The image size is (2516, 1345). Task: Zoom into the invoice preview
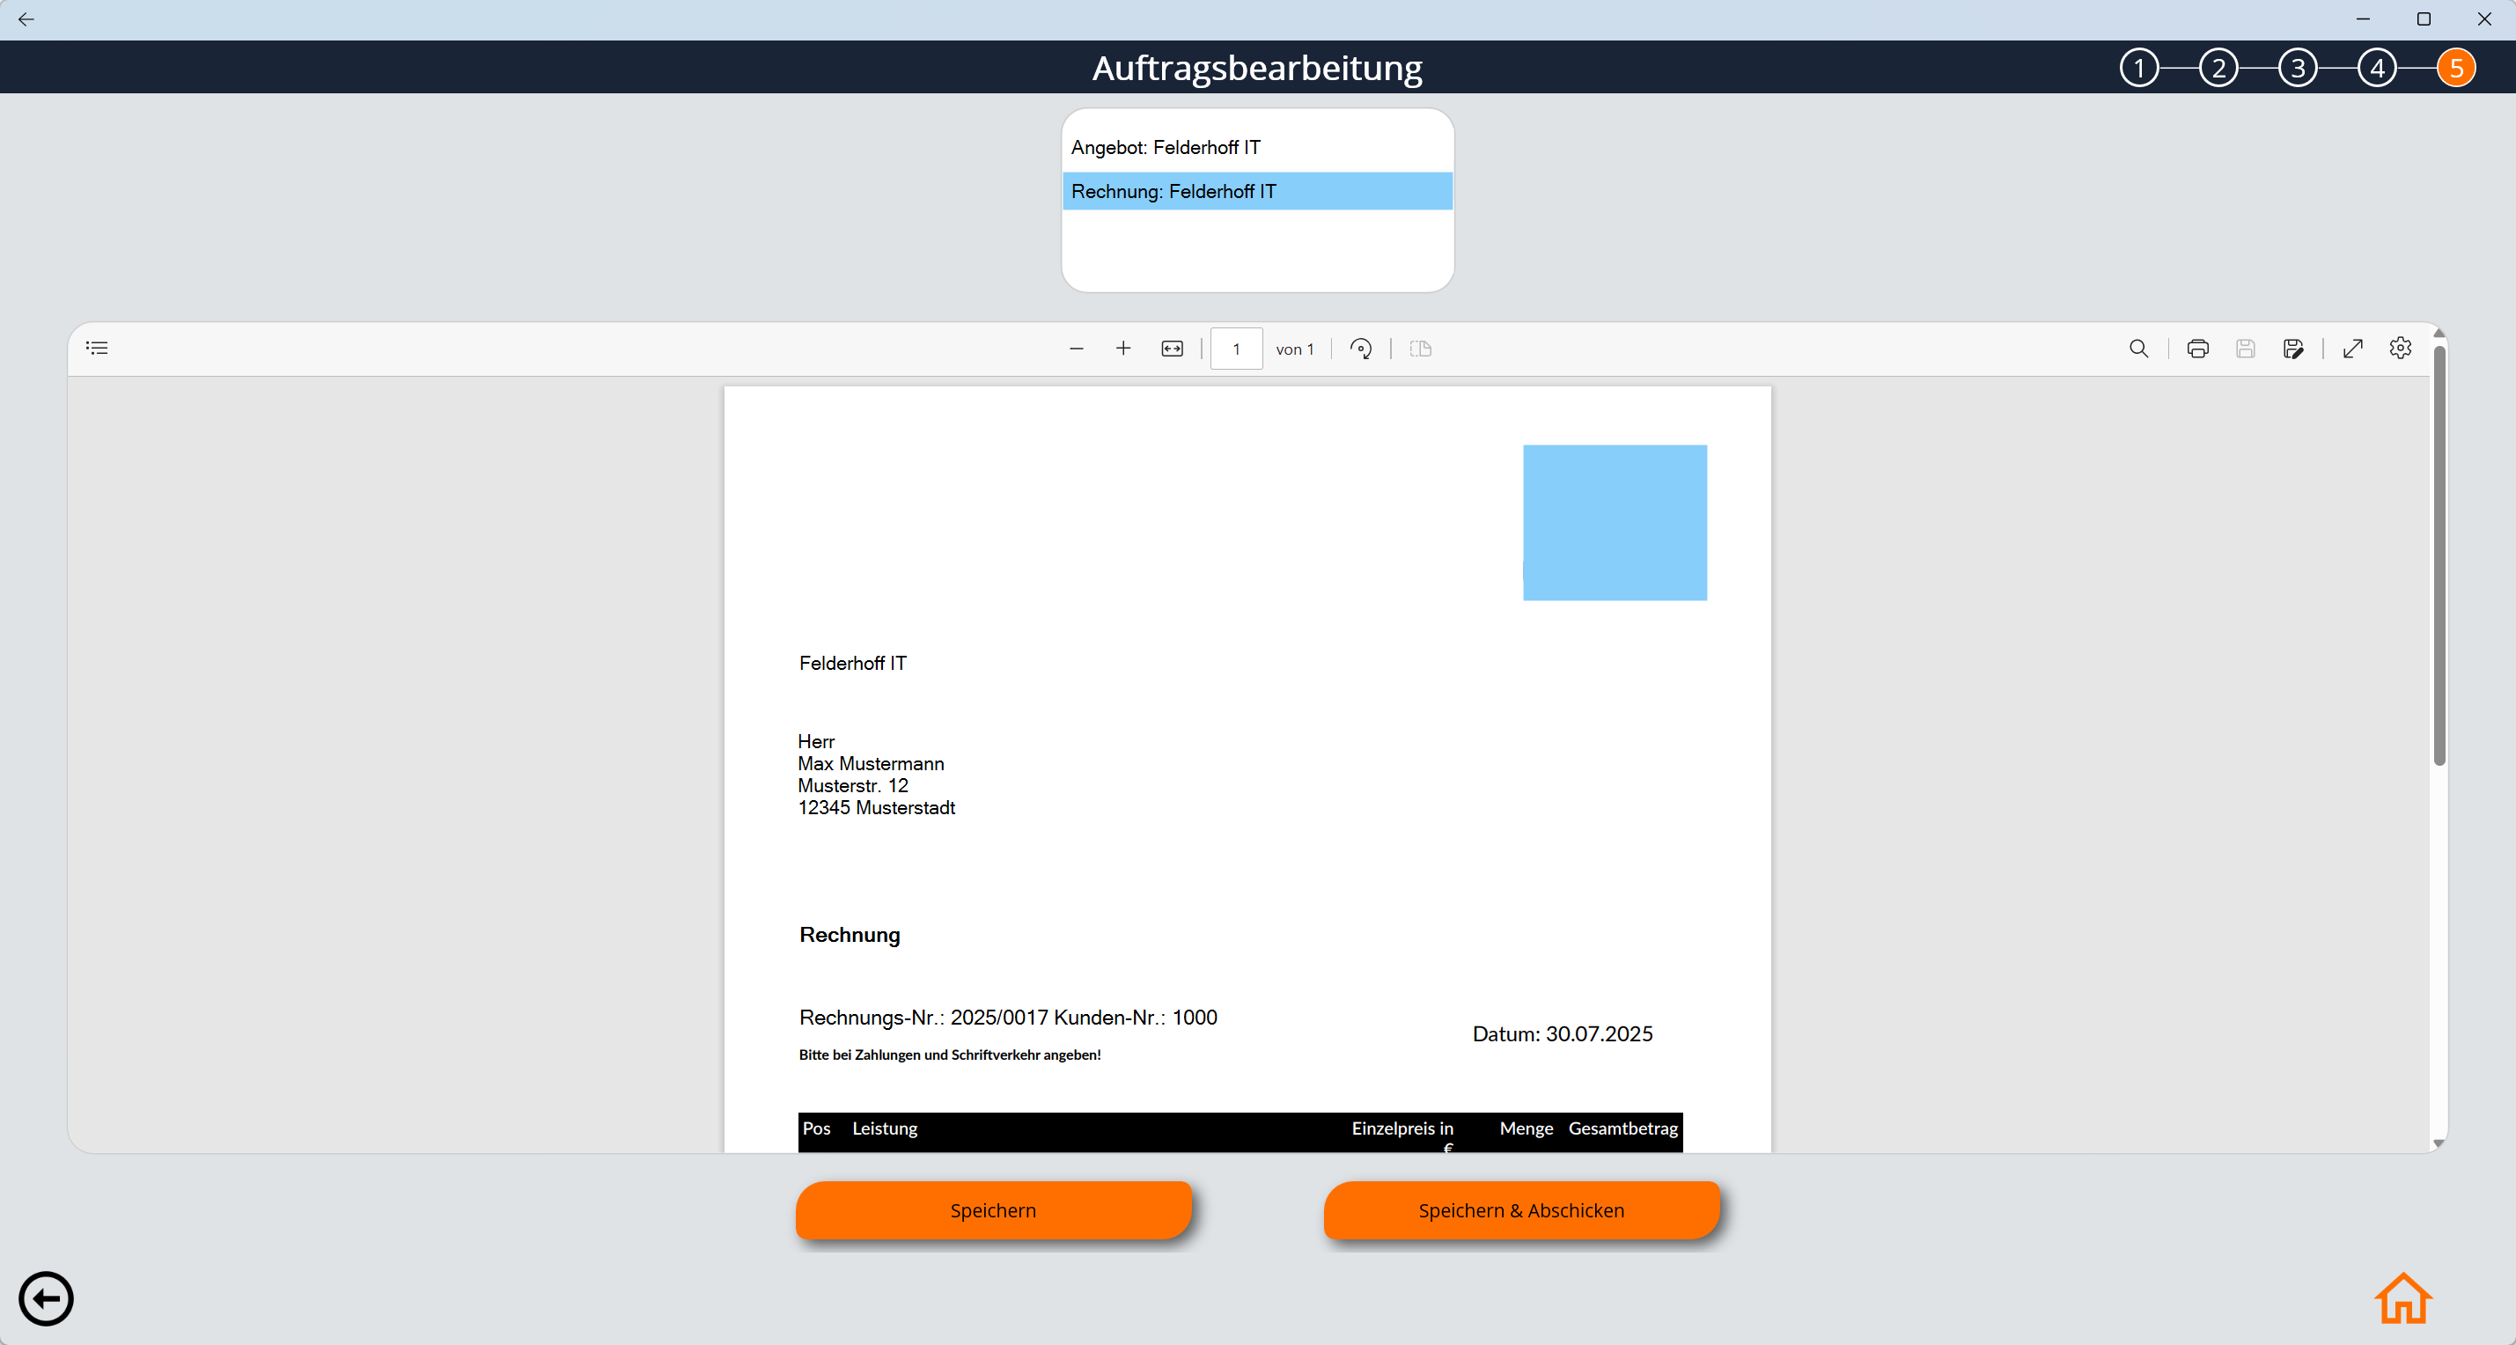(x=1123, y=349)
